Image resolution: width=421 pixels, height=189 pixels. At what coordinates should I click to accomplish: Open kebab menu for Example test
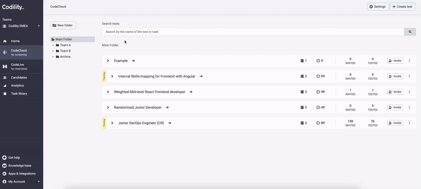coord(410,61)
